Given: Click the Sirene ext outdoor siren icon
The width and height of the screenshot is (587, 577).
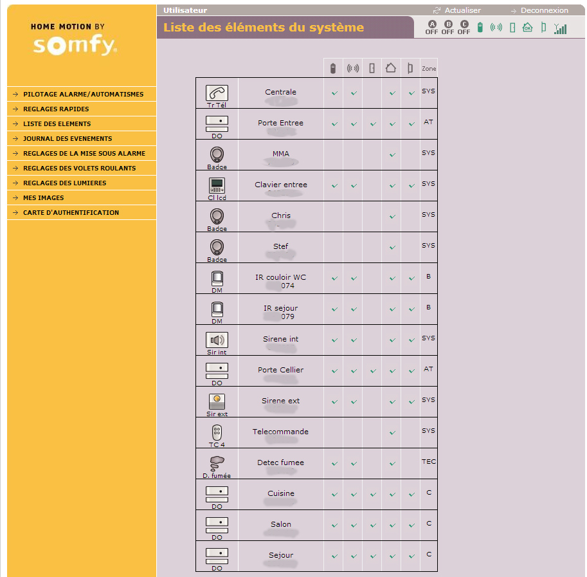Looking at the screenshot, I should 217,401.
